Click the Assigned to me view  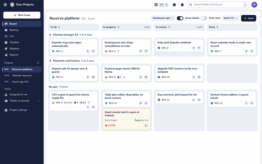[22, 94]
